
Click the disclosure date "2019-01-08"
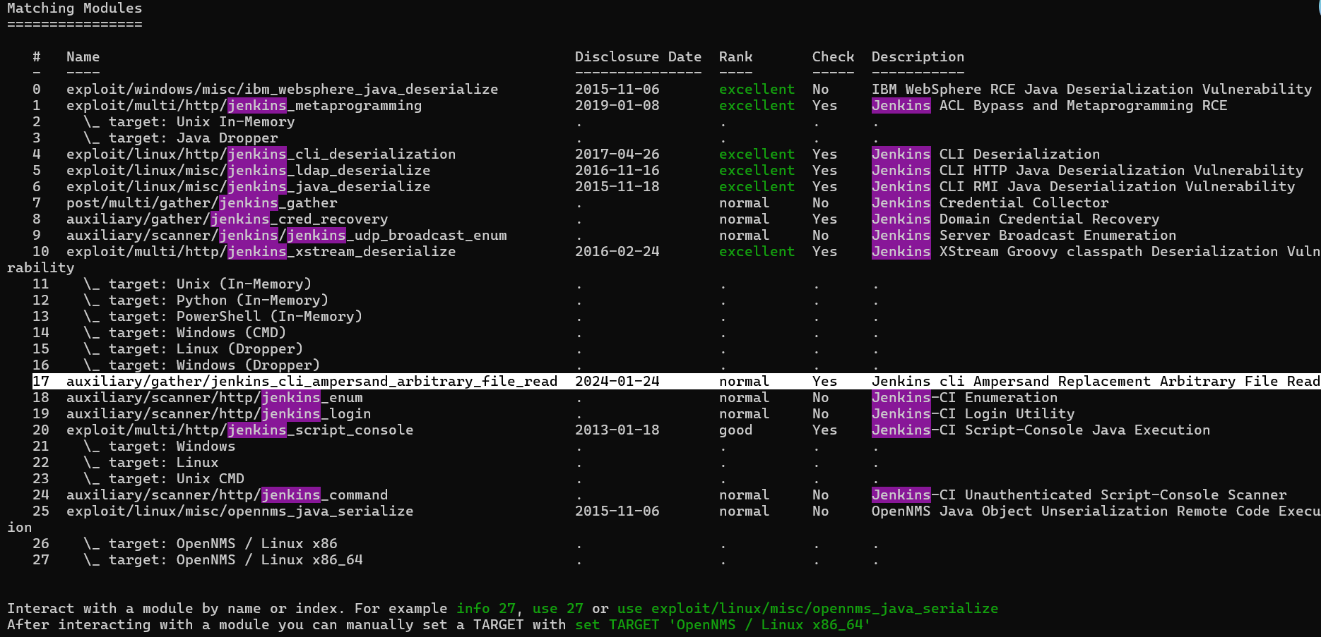pyautogui.click(x=617, y=106)
